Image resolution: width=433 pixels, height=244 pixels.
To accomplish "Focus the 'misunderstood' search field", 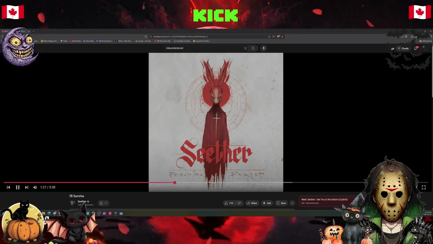I will tap(203, 48).
